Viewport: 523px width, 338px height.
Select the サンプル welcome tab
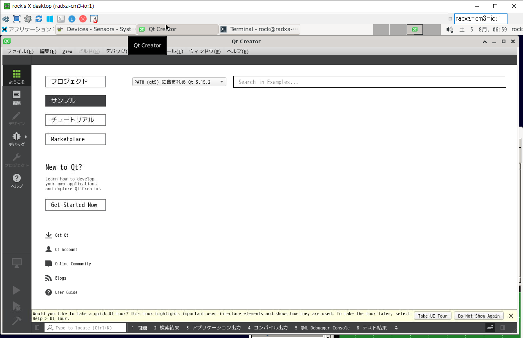click(76, 101)
